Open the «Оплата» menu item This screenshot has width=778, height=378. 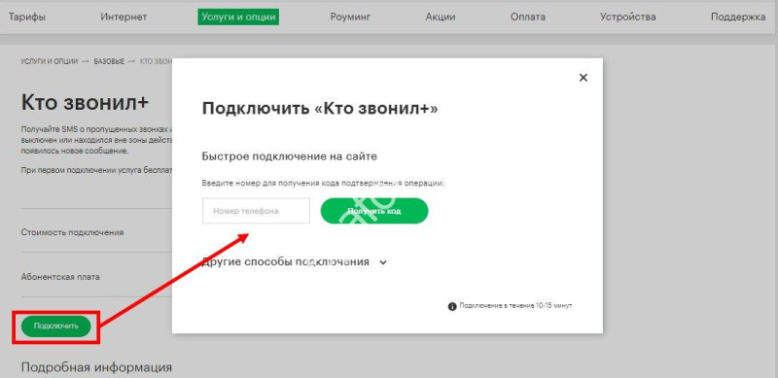click(x=527, y=17)
